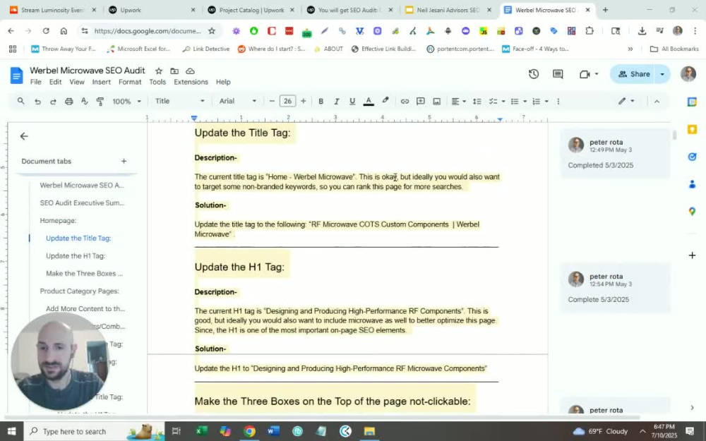This screenshot has height=441, width=706.
Task: Open the Arial font dropdown
Action: pos(238,101)
